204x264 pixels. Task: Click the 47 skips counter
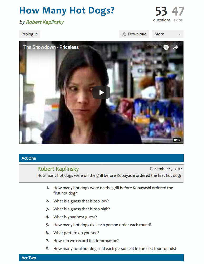pos(178,14)
